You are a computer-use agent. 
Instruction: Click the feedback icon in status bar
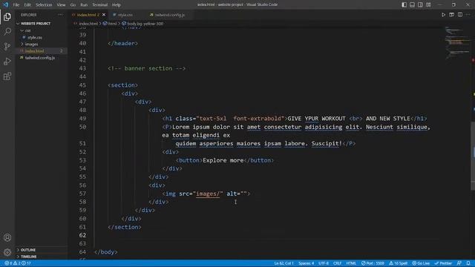(459, 263)
